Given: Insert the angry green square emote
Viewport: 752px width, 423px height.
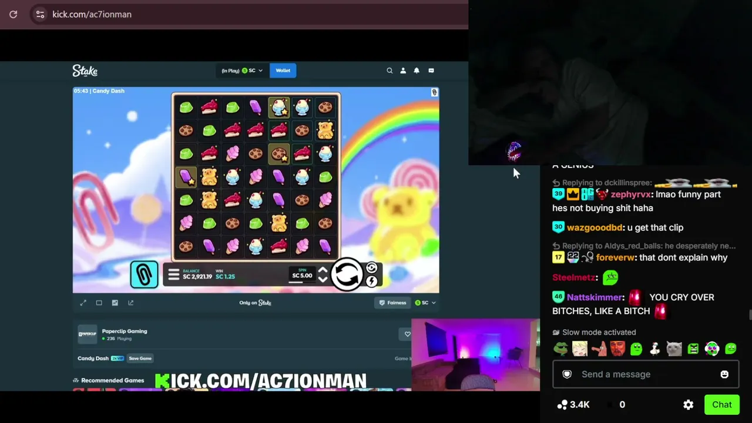Looking at the screenshot, I should [693, 350].
